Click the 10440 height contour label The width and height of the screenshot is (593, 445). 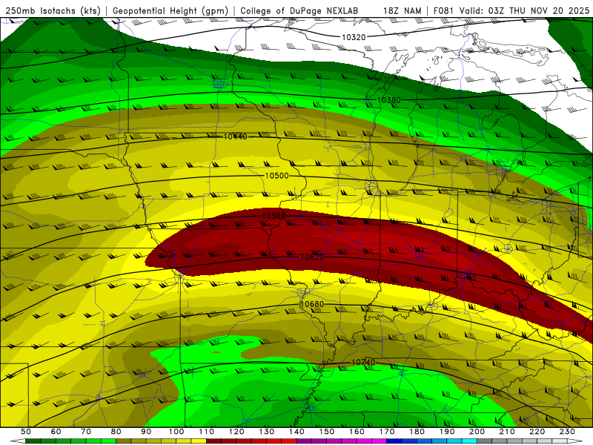235,136
